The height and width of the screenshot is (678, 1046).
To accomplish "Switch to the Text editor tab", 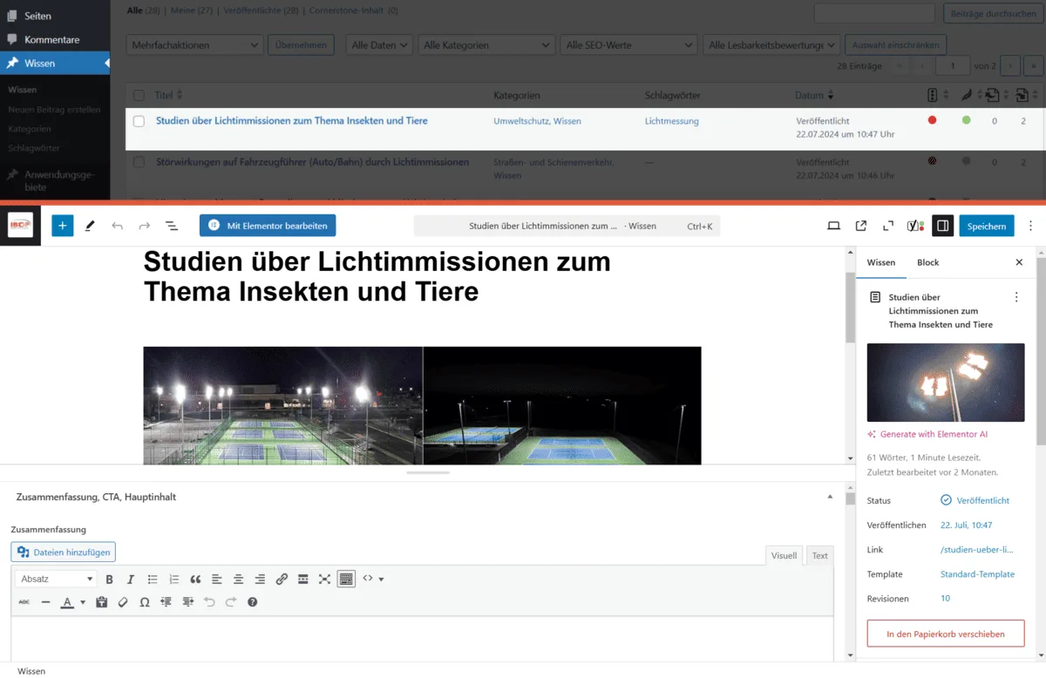I will 820,555.
